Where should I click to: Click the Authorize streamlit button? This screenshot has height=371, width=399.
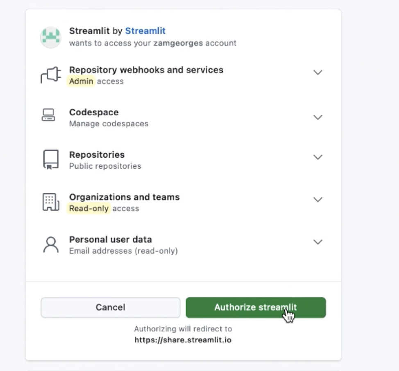(256, 308)
